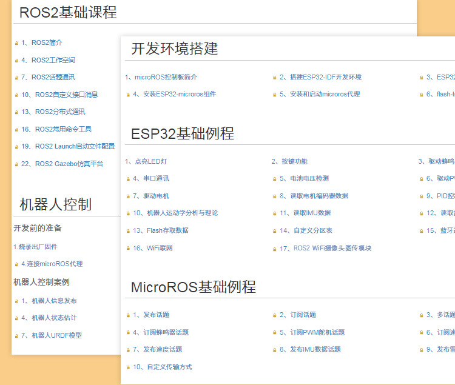Click lock icon beside '10、自定义传输方式'
Screen dimensions: 455x385
tap(128, 367)
